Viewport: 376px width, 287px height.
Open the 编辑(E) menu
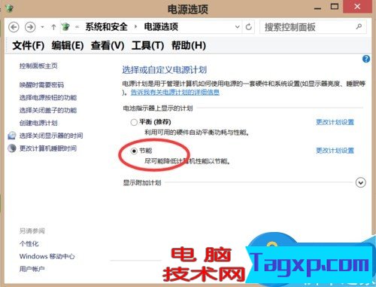(68, 46)
